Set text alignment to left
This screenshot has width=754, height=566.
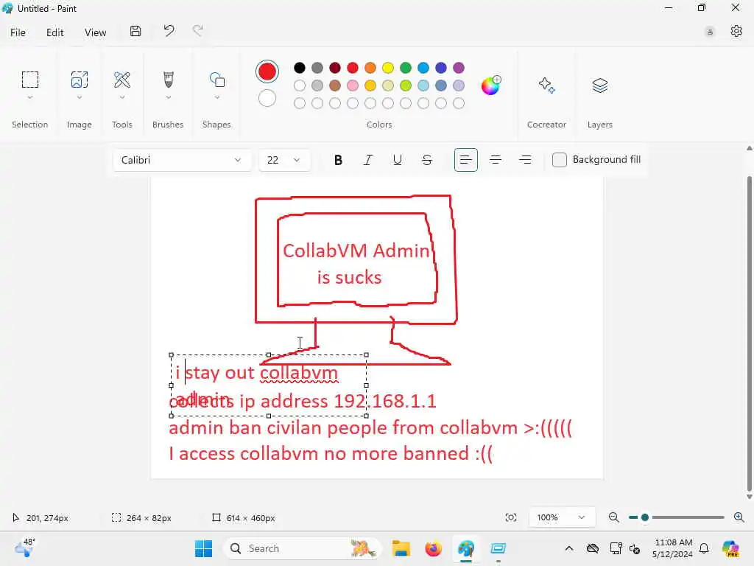pyautogui.click(x=465, y=160)
